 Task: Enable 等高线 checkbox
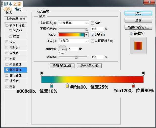[10, 31]
